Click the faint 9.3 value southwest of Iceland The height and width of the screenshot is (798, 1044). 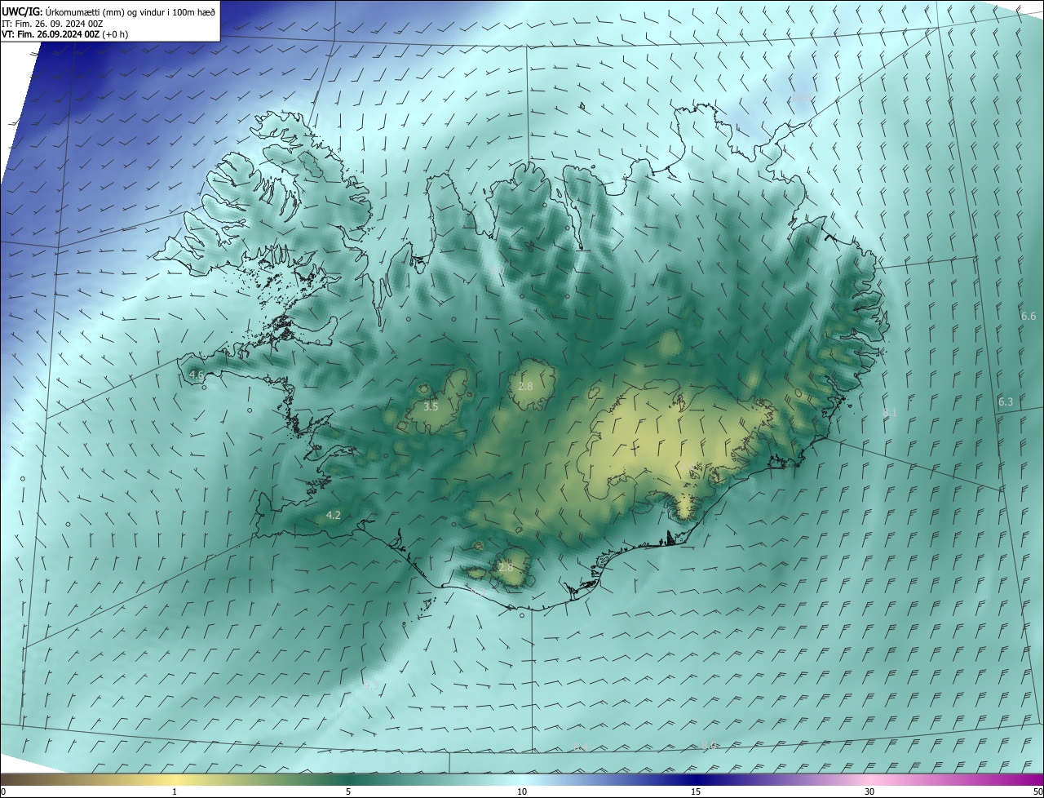tap(371, 686)
